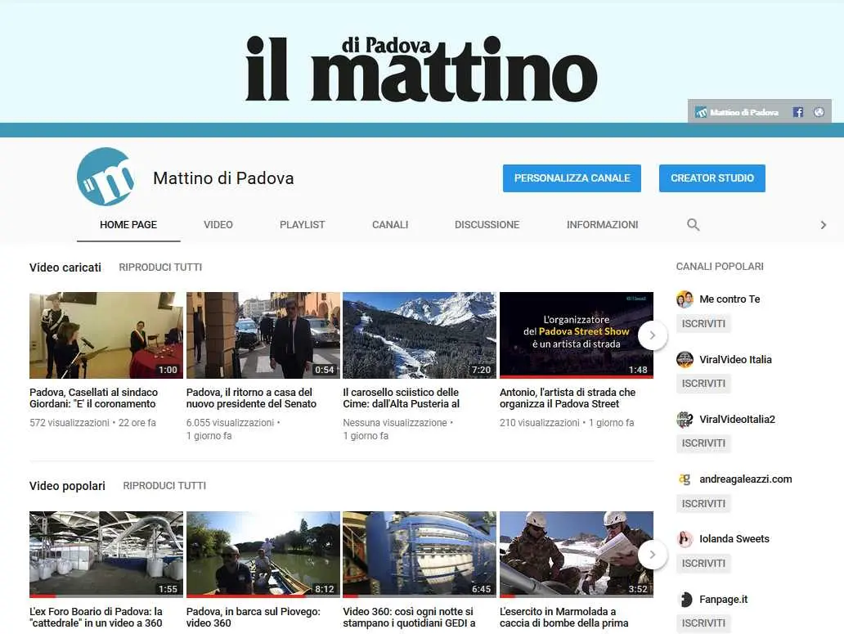This screenshot has width=844, height=634.
Task: Click title 'Video 360: così ogni notte'
Action: [x=409, y=617]
